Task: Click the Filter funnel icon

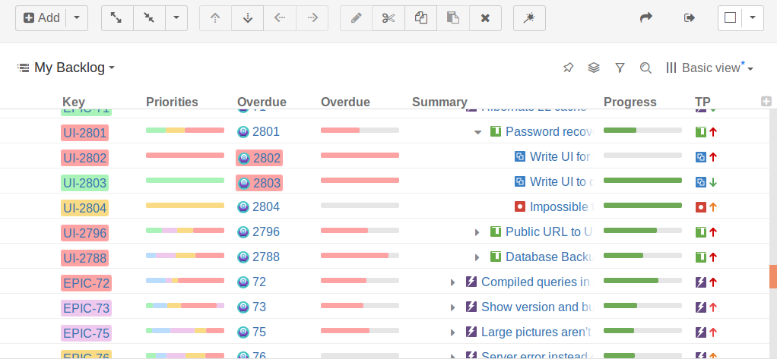Action: pyautogui.click(x=620, y=68)
